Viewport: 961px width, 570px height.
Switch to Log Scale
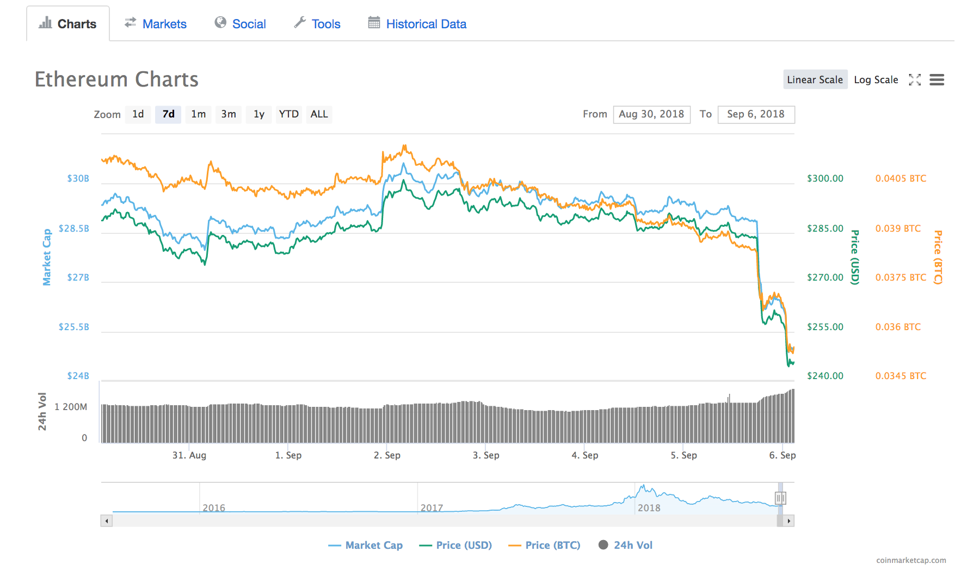click(876, 79)
